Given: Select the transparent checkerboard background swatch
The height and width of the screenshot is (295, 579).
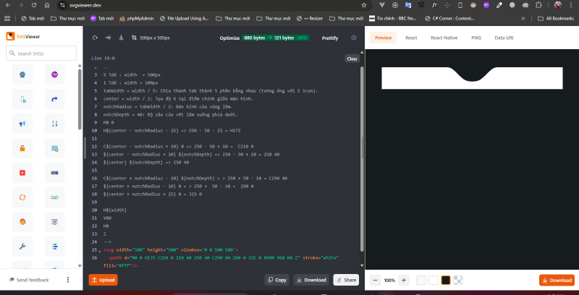Looking at the screenshot, I should (x=458, y=280).
